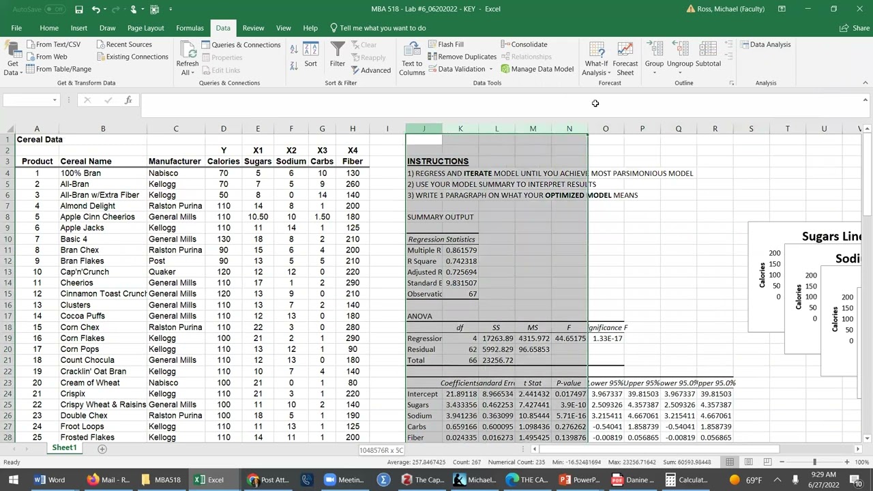The width and height of the screenshot is (873, 491).
Task: Click Tell me what you want to do
Action: pyautogui.click(x=378, y=28)
